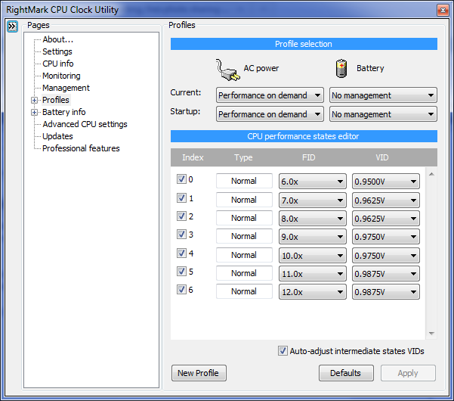Click the Defaults button
Viewport: 454px width, 401px height.
[346, 373]
